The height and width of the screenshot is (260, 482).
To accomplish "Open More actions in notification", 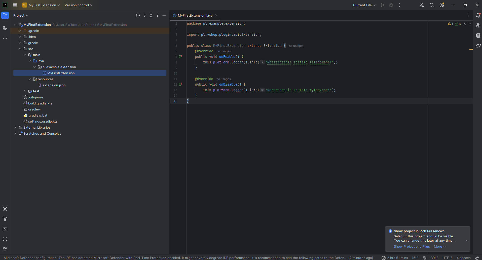I will pos(440,246).
